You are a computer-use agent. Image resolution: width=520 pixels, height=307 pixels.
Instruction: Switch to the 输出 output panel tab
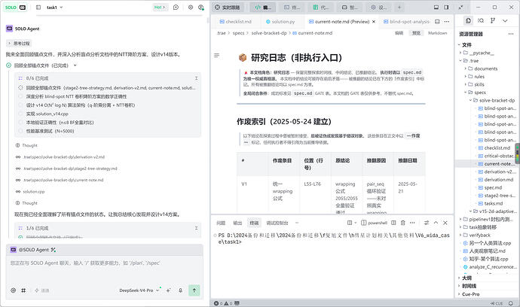click(x=237, y=223)
